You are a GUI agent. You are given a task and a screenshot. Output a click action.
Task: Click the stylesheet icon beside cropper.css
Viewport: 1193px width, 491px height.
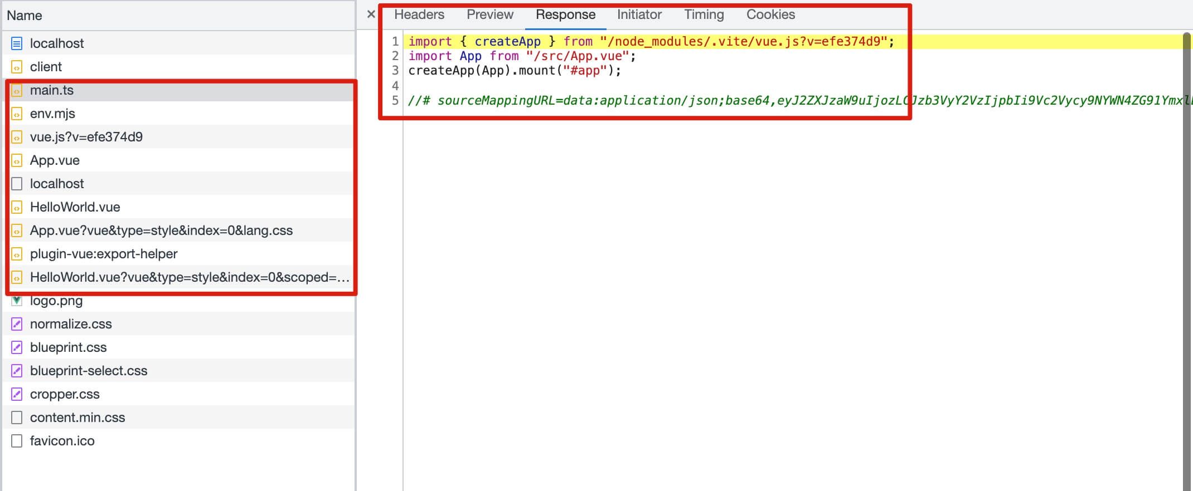pyautogui.click(x=17, y=394)
